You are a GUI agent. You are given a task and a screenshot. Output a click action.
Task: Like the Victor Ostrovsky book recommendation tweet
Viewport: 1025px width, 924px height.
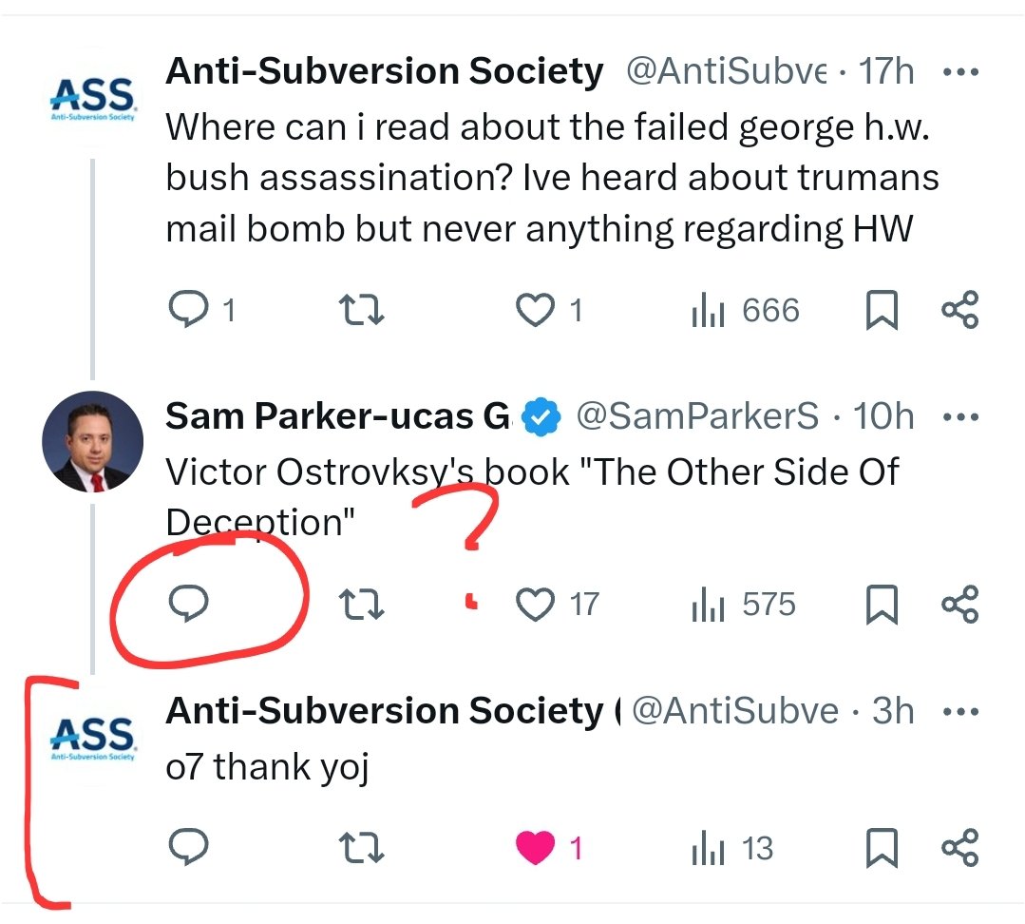pos(535,605)
